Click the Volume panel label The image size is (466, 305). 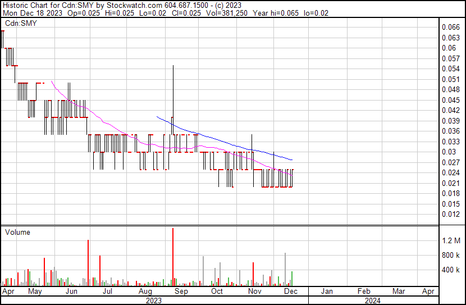click(x=17, y=232)
